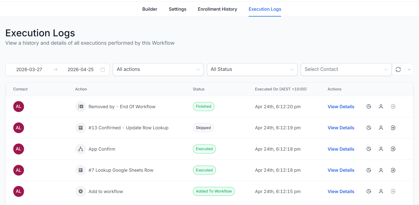The width and height of the screenshot is (419, 205).
Task: Expand the chevron next to refresh button
Action: point(409,70)
